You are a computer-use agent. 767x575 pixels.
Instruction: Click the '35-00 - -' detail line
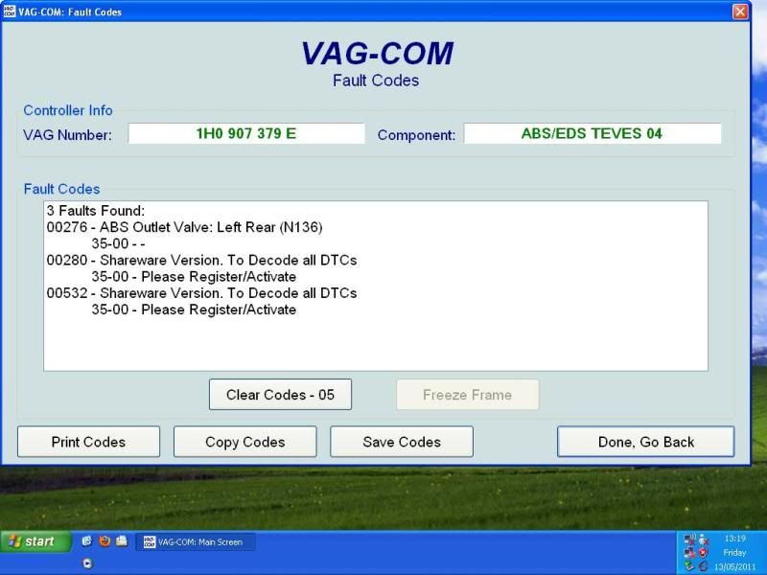point(118,243)
